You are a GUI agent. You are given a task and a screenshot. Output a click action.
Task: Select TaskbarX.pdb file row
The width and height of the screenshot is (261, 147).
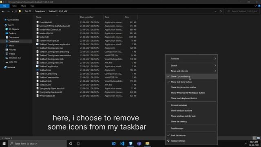(86, 81)
